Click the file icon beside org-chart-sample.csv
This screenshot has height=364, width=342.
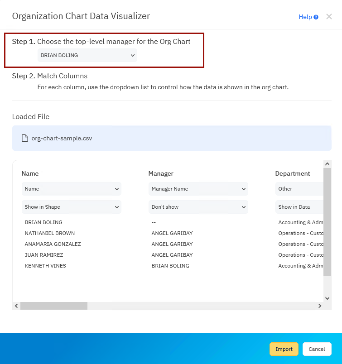pos(25,138)
